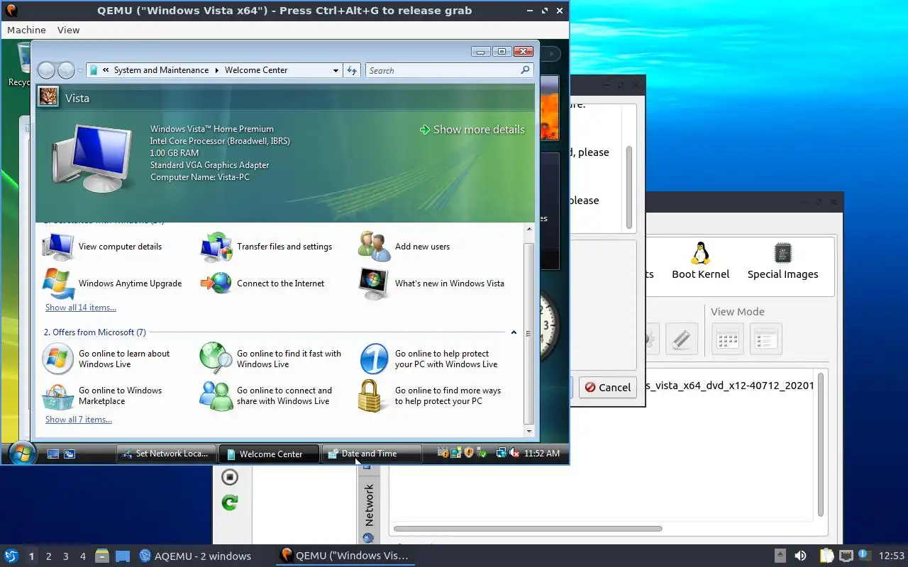Viewport: 908px width, 567px height.
Task: Open Transfer files and settings item
Action: (266, 247)
